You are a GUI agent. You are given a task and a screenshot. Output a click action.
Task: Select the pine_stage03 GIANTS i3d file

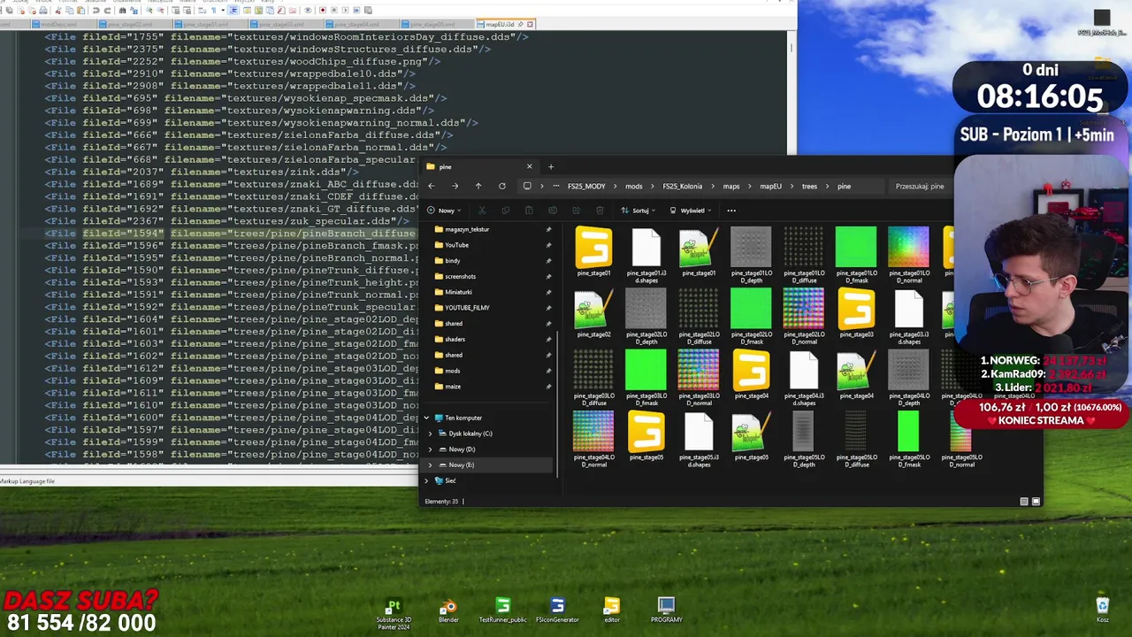tap(856, 313)
